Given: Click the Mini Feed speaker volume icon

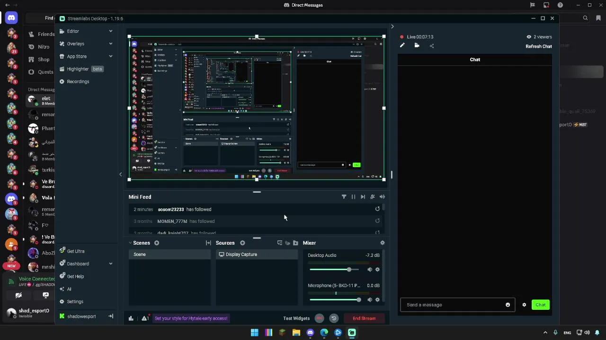Looking at the screenshot, I should 382,197.
